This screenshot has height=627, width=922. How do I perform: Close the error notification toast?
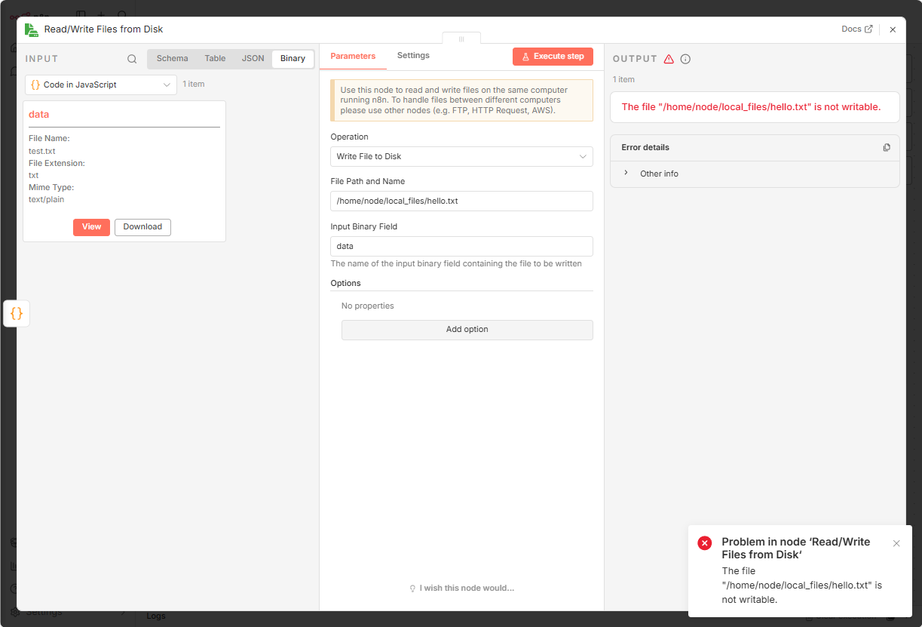click(896, 543)
